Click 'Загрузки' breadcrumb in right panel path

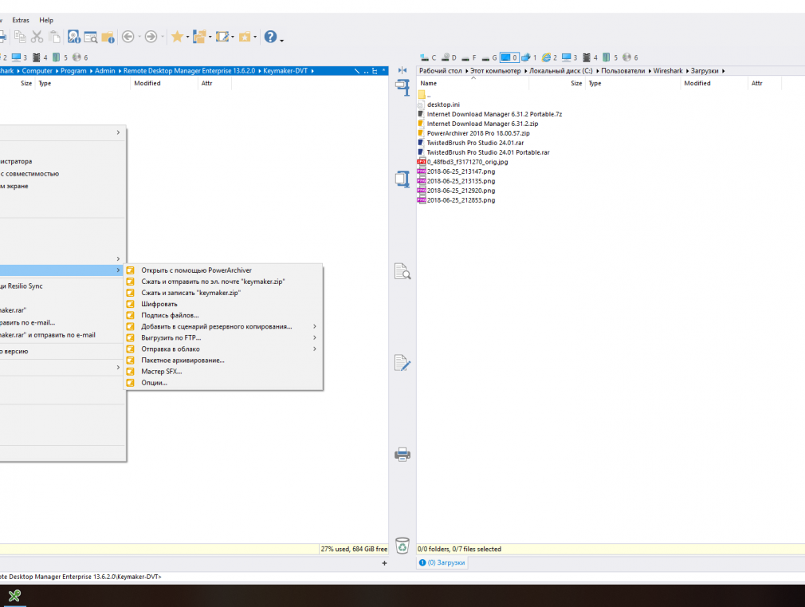(705, 71)
